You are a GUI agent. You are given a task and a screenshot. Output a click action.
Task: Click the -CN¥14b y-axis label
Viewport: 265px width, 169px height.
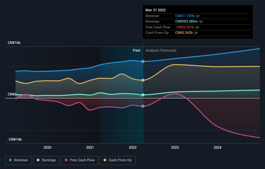15,139
